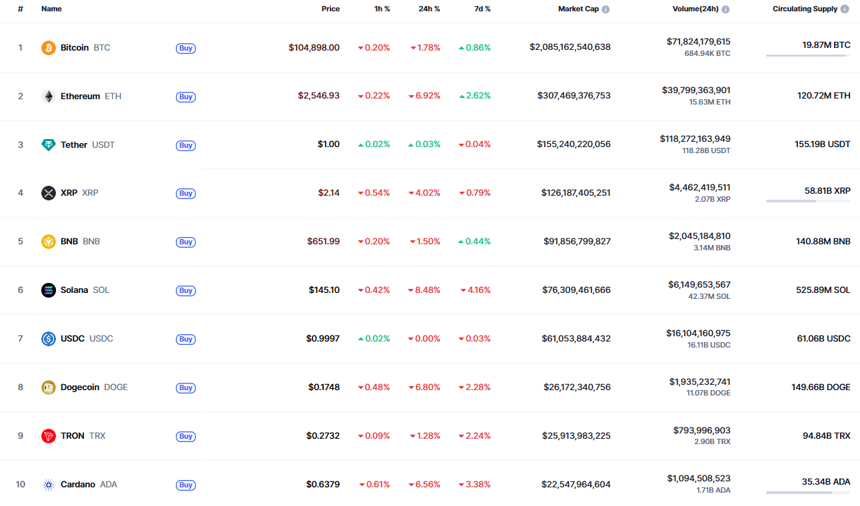
Task: Click the XRP logo icon
Action: click(49, 193)
